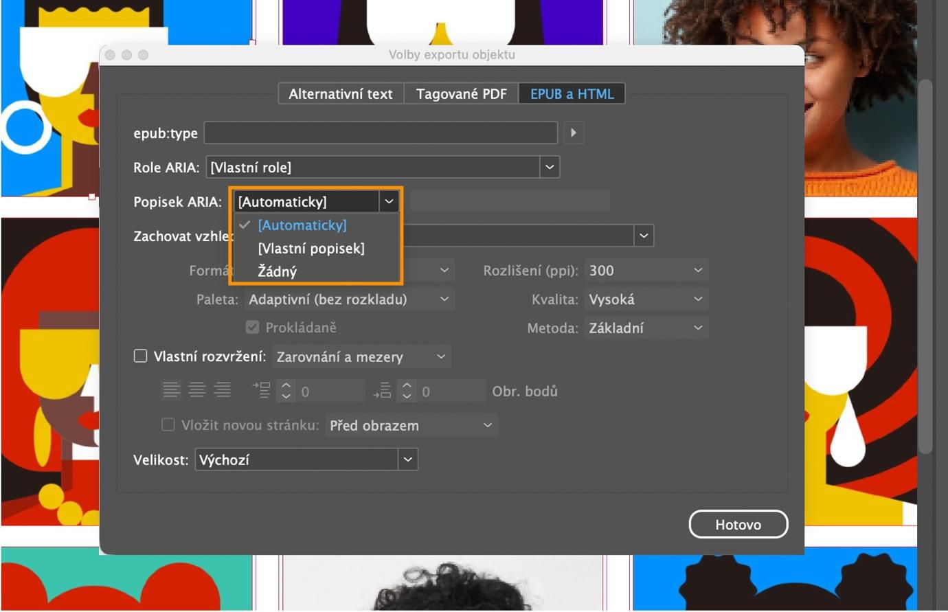Toggle the Prokládaně checkbox
Image resolution: width=948 pixels, height=612 pixels.
tap(252, 327)
